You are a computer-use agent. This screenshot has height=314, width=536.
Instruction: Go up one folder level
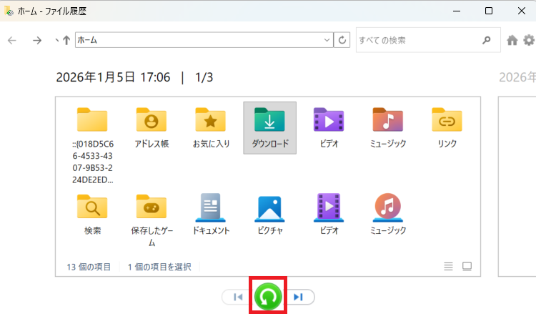(66, 41)
